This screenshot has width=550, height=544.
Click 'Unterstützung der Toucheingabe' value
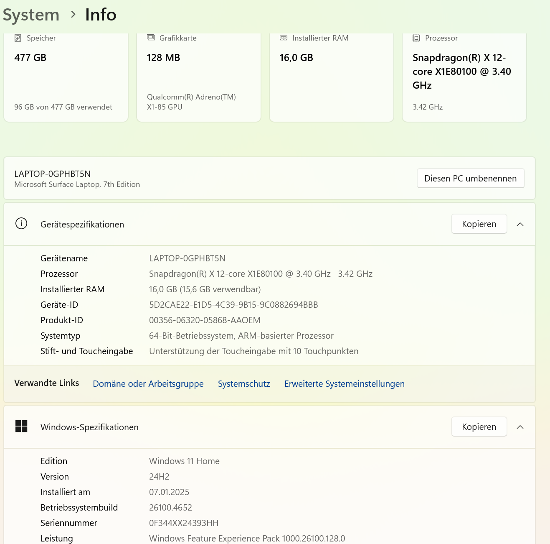coord(253,351)
